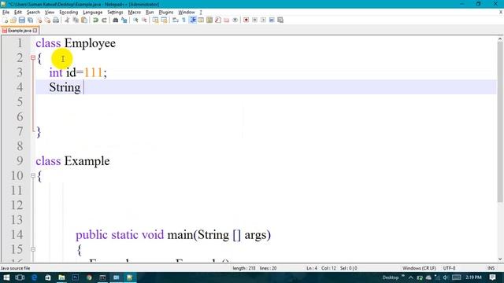Viewport: 504px width, 283px height.
Task: Print the document using the printer icon
Action: tap(56, 20)
